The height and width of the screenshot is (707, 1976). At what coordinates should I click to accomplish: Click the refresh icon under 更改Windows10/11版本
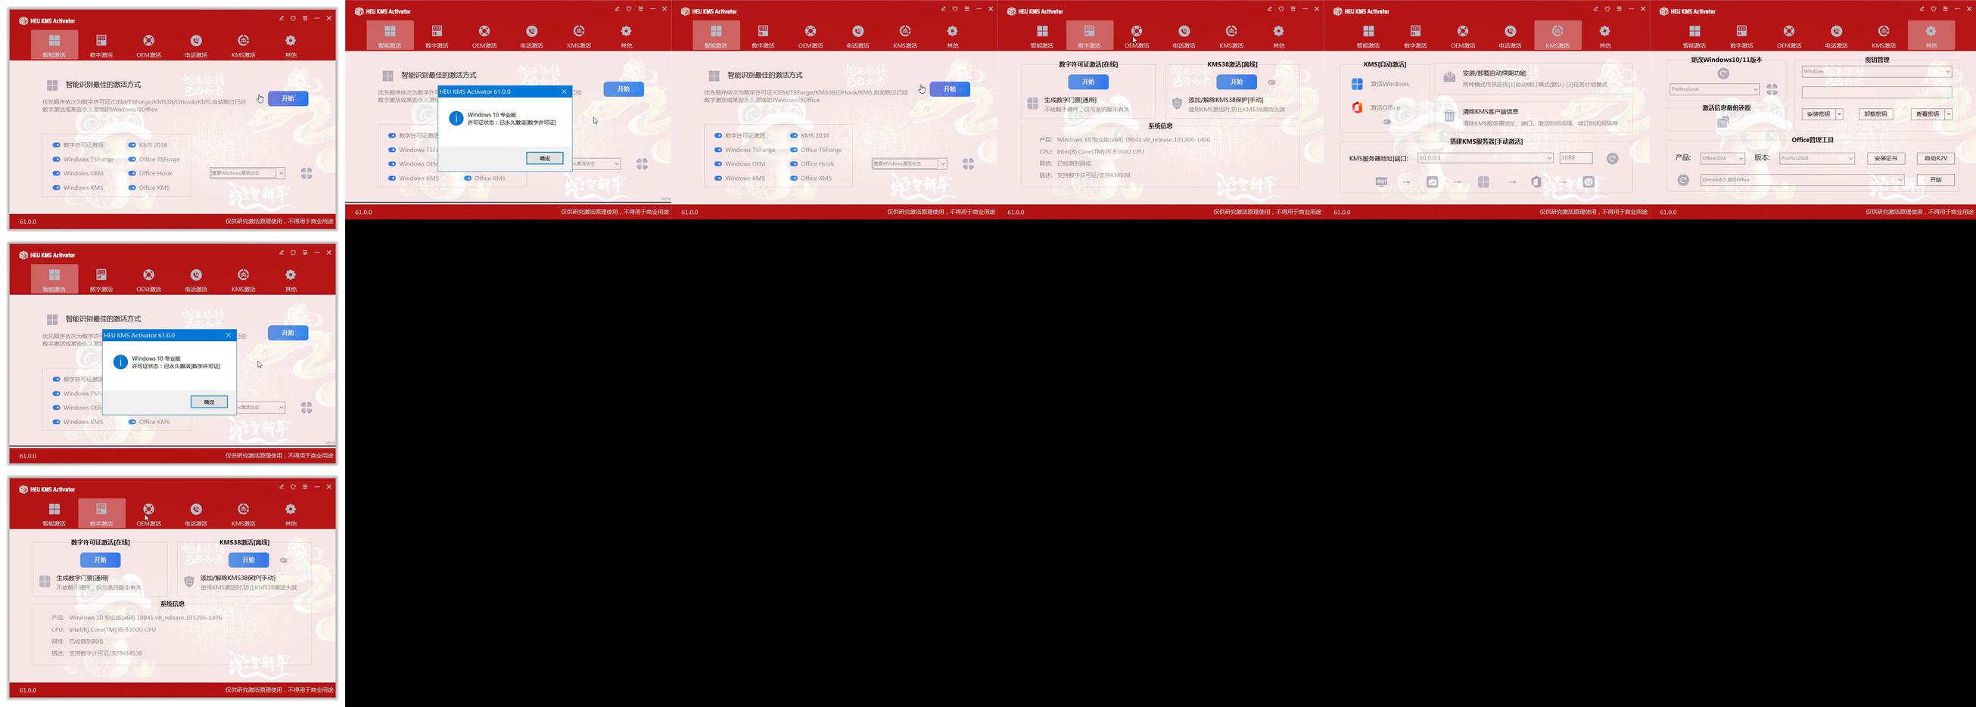1723,73
